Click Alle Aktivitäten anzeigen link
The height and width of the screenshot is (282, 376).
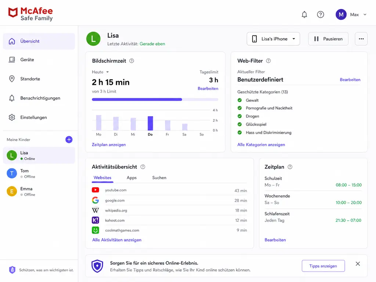point(117,240)
